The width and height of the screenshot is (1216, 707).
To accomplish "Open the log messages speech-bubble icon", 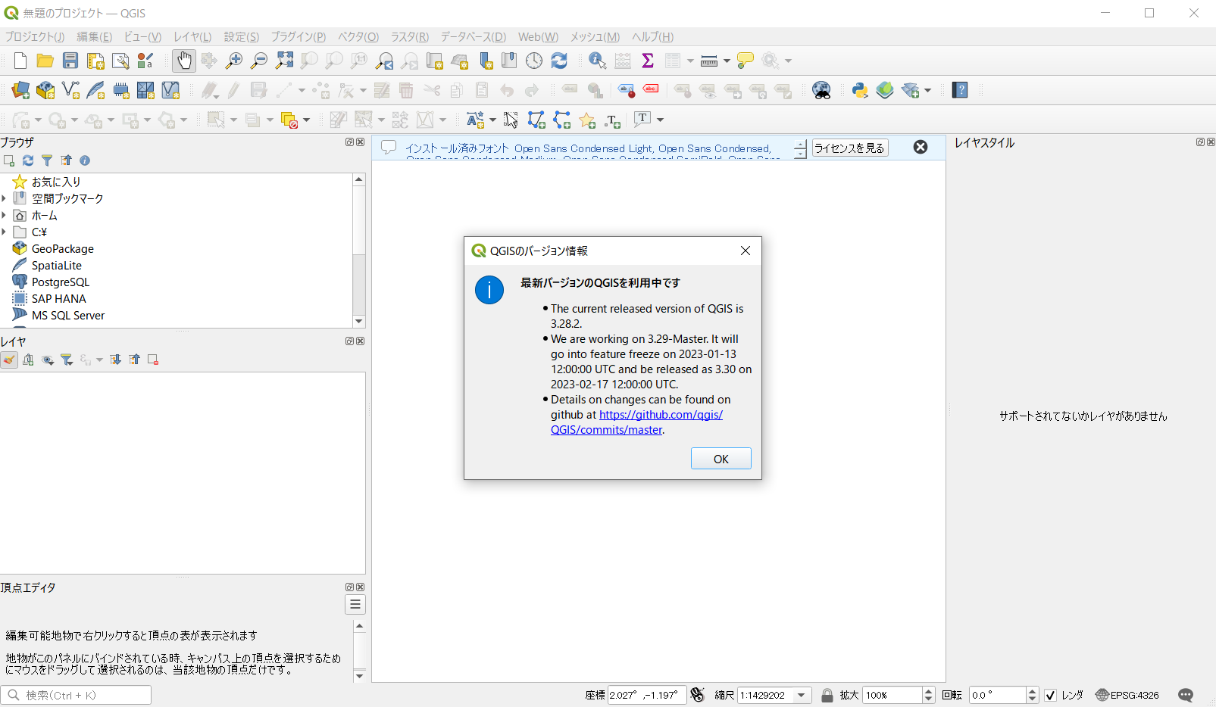I will pos(1186,695).
